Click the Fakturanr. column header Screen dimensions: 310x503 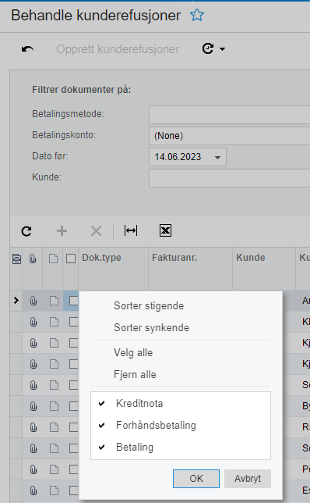click(x=190, y=268)
